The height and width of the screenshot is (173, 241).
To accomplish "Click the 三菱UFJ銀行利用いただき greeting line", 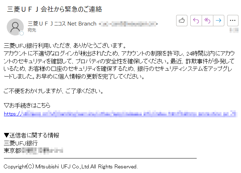I will tap(65, 45).
